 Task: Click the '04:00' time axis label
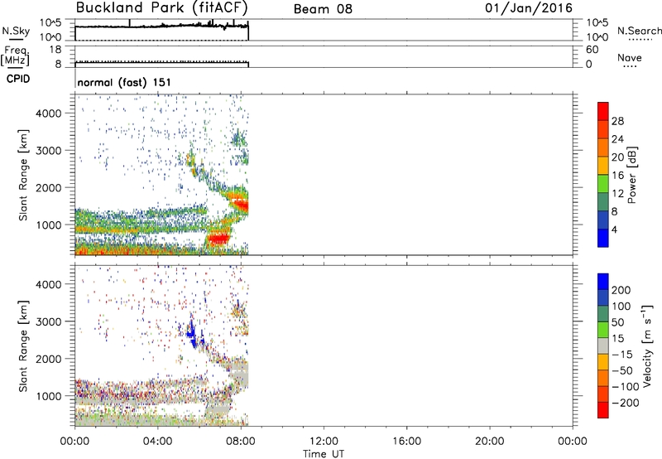click(157, 442)
